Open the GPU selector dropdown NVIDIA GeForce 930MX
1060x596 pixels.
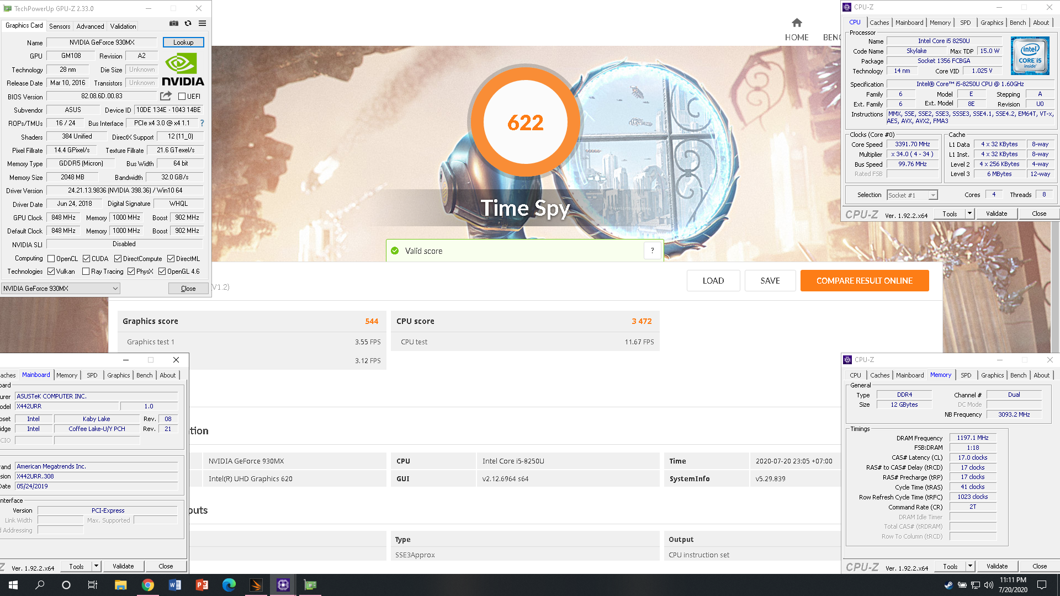tap(61, 289)
